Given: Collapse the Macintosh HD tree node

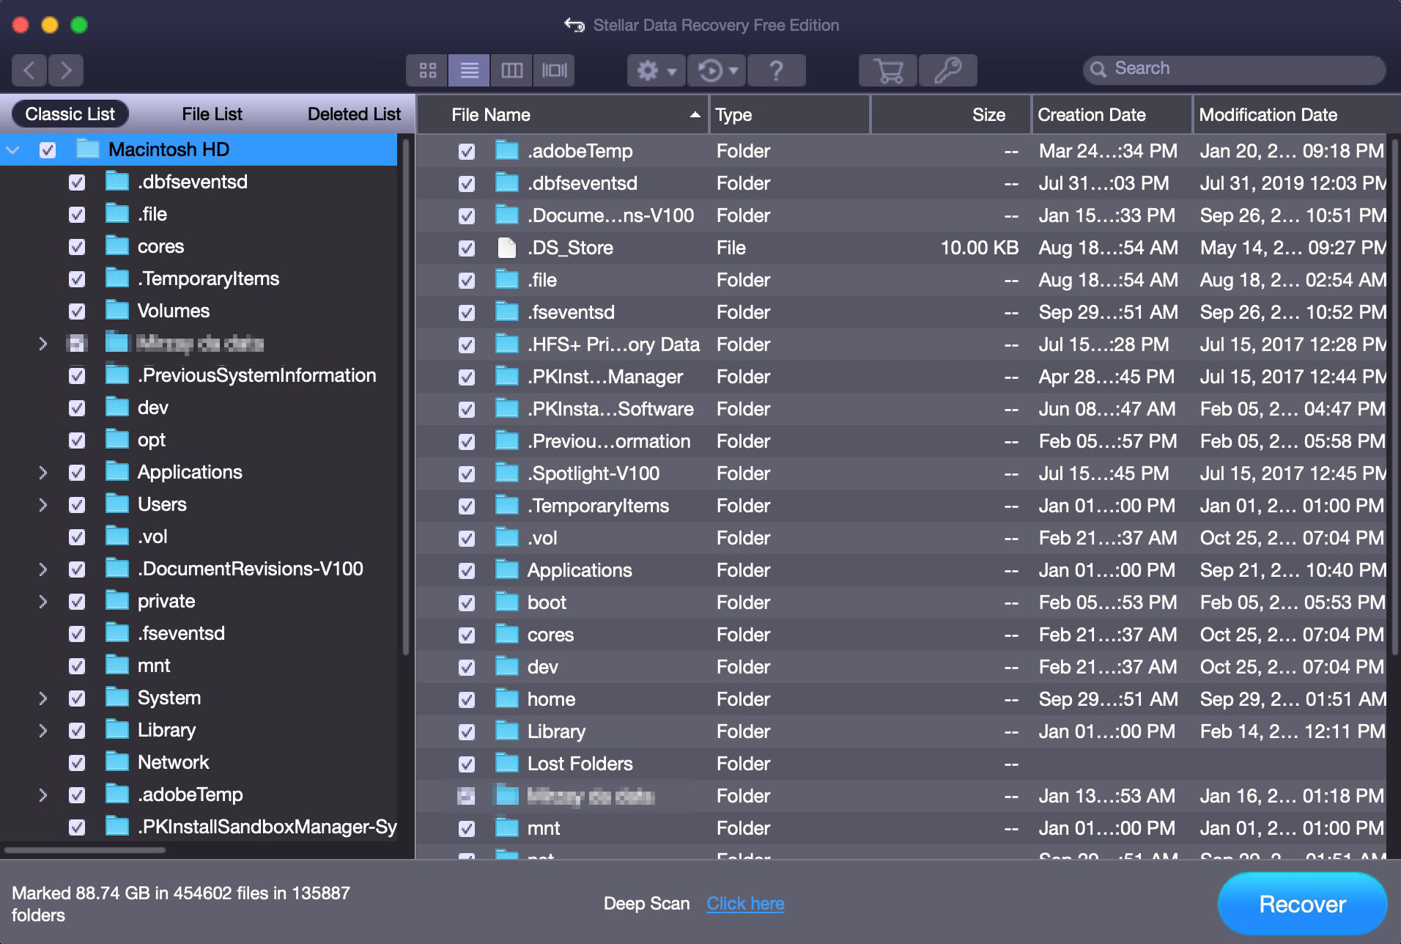Looking at the screenshot, I should click(12, 150).
